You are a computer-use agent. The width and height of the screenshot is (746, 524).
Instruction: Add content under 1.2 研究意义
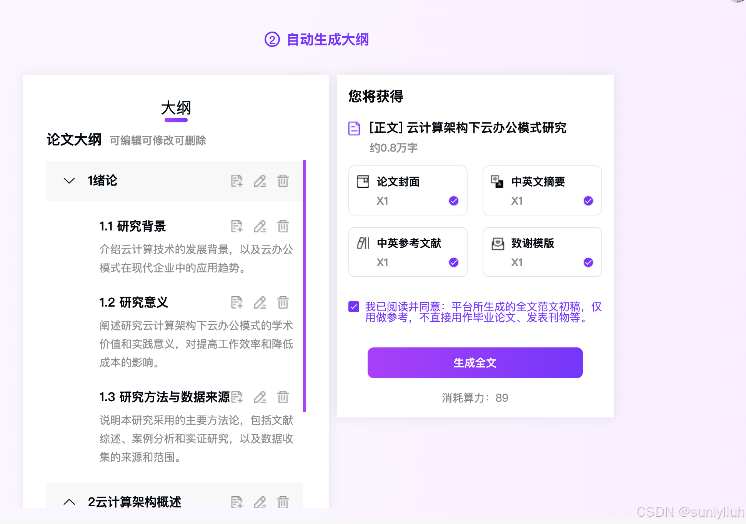tap(236, 302)
